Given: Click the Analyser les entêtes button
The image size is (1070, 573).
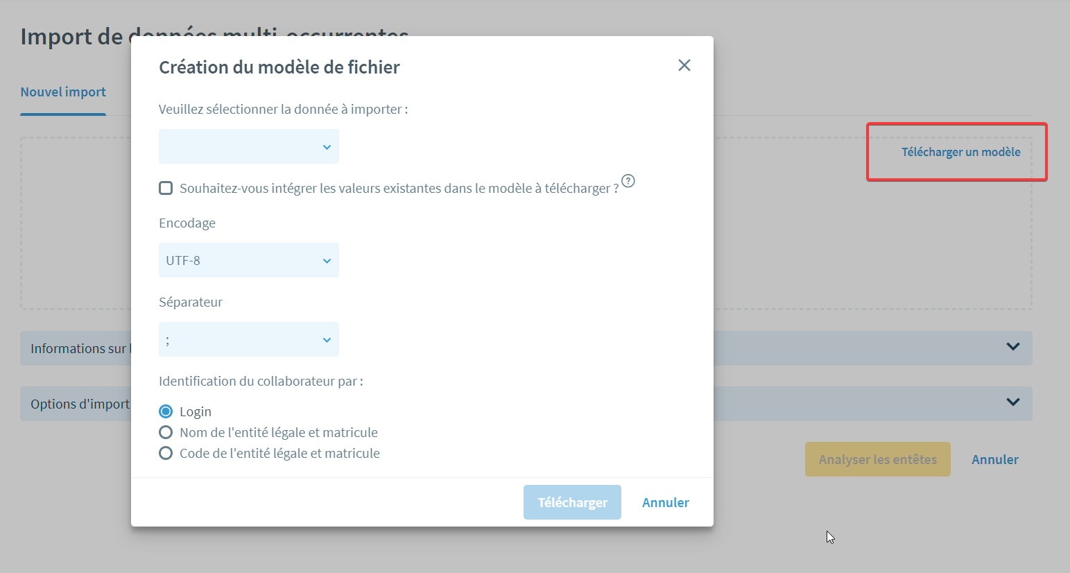Looking at the screenshot, I should tap(878, 459).
